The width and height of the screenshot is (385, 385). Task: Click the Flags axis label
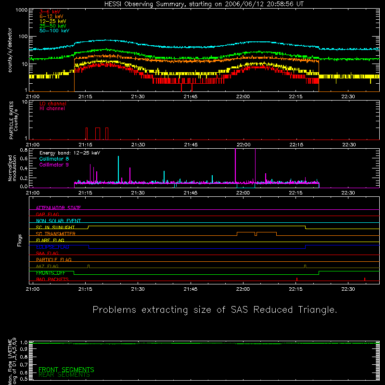tap(19, 240)
